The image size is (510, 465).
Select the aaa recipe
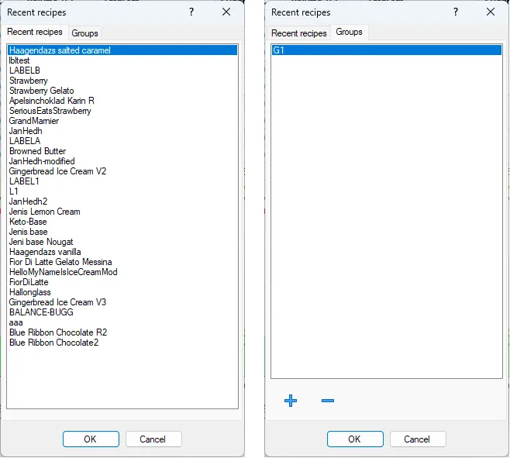[122, 322]
